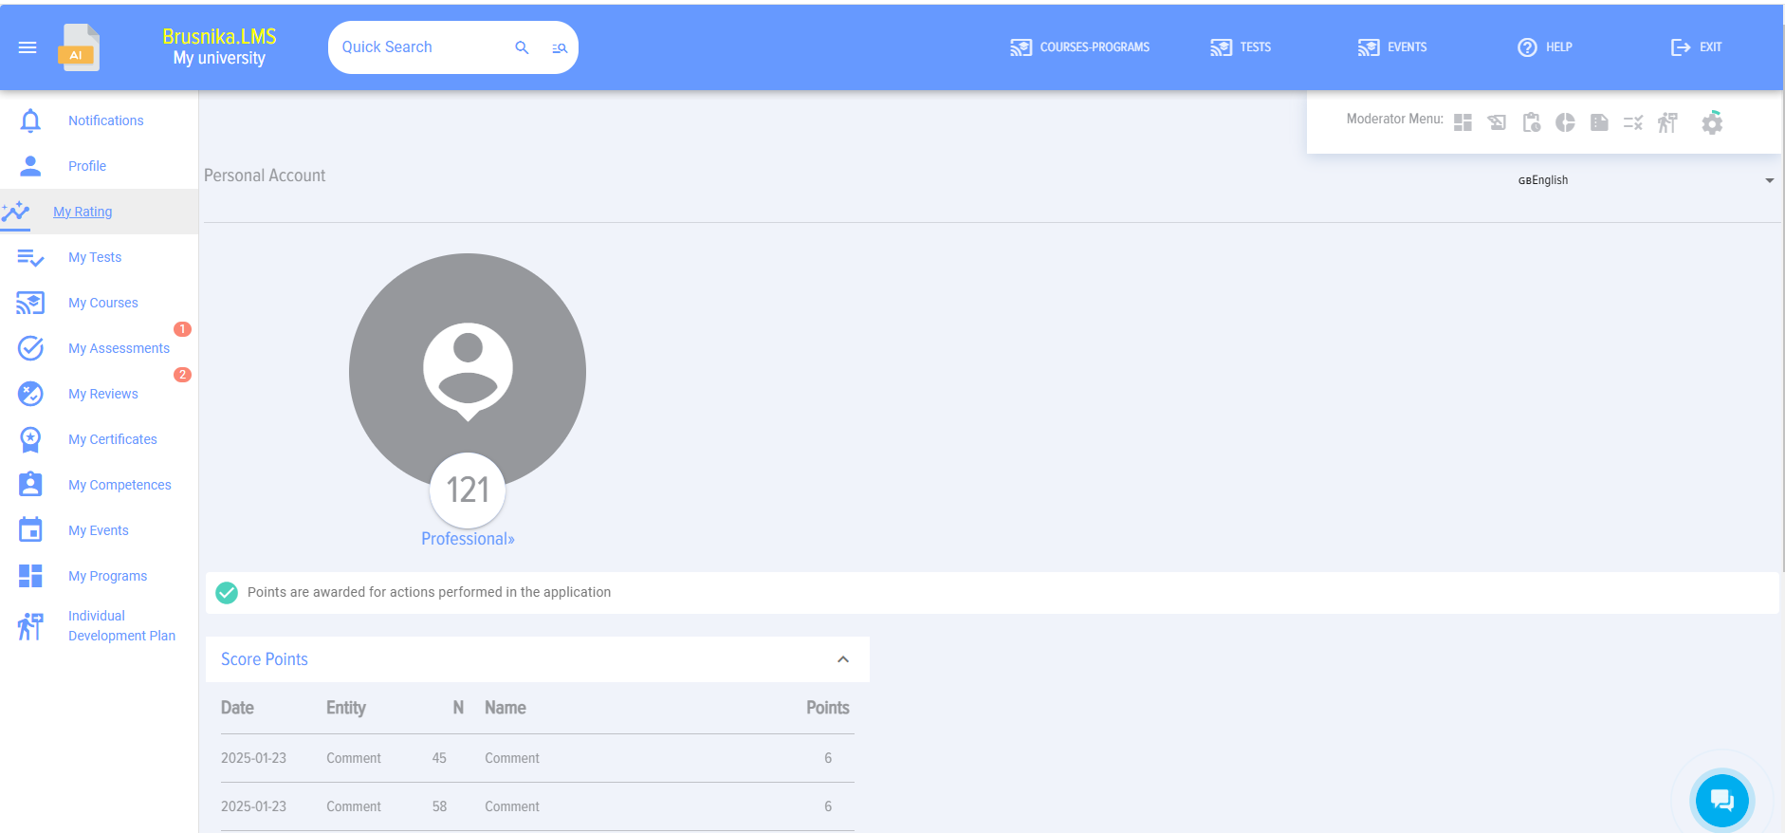Image resolution: width=1785 pixels, height=833 pixels.
Task: Click the Notifications bell icon
Action: pos(30,120)
